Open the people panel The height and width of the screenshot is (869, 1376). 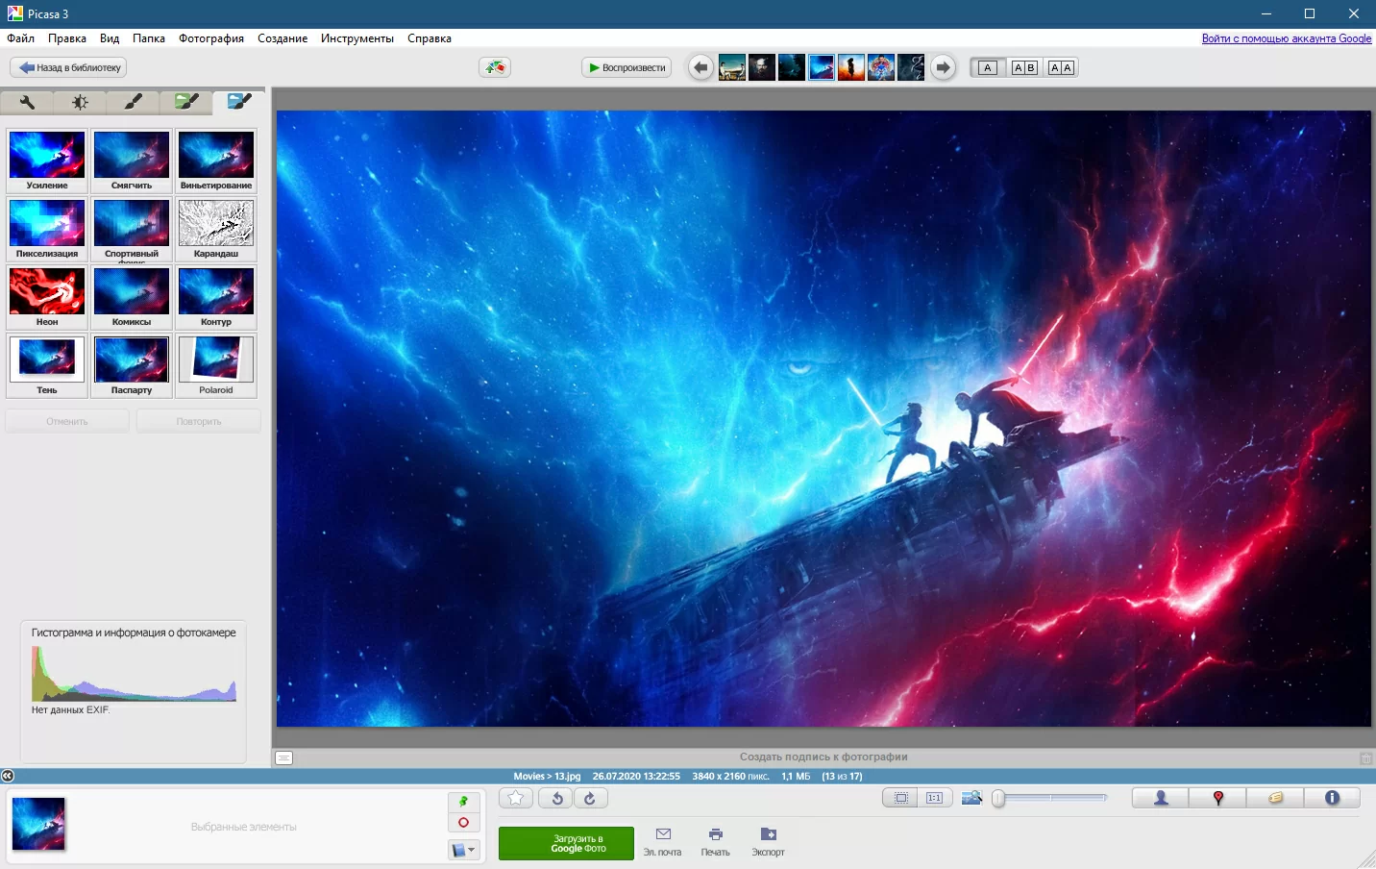coord(1161,798)
